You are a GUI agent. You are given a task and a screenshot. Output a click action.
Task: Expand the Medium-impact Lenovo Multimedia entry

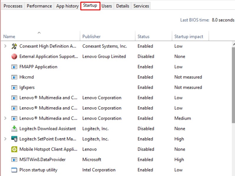tap(5, 118)
